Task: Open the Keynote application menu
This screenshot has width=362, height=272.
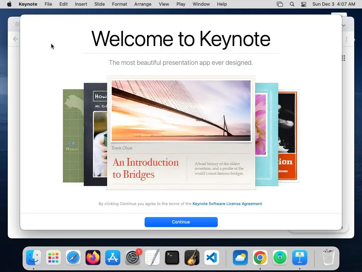Action: (28, 4)
